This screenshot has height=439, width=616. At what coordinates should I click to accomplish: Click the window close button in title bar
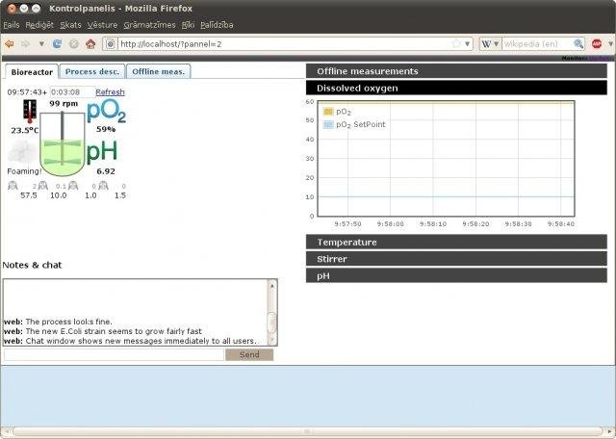(12, 9)
